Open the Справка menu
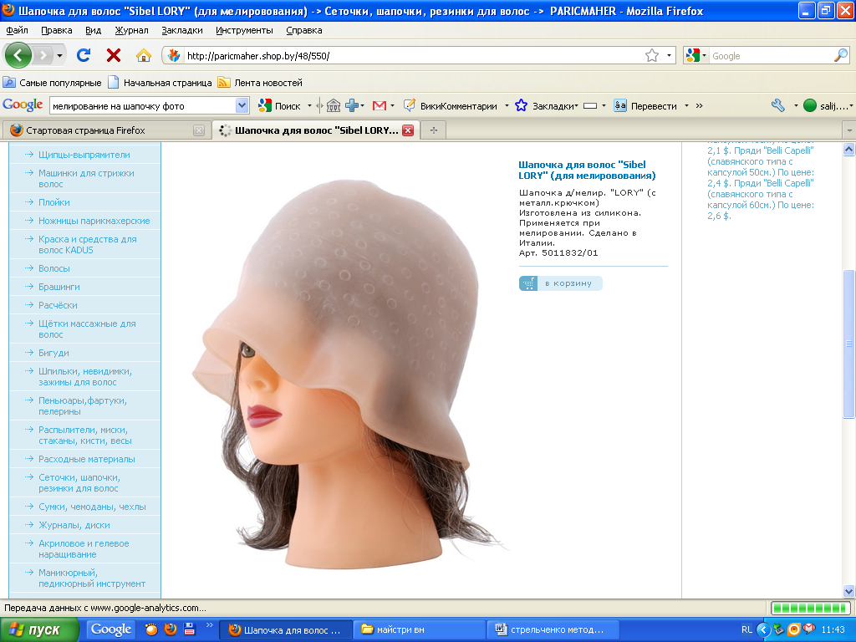The height and width of the screenshot is (642, 856). pyautogui.click(x=304, y=30)
